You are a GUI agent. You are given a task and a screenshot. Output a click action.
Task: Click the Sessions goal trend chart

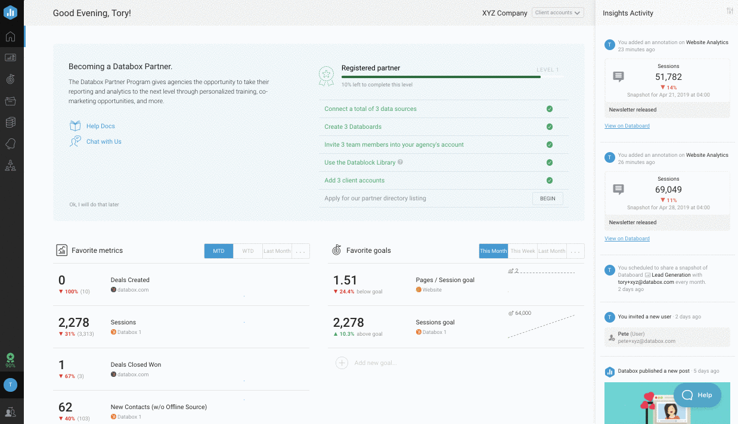pos(541,324)
